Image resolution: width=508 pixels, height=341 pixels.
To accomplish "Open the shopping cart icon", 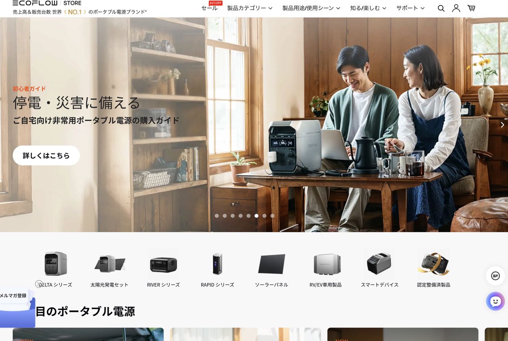I will click(471, 8).
